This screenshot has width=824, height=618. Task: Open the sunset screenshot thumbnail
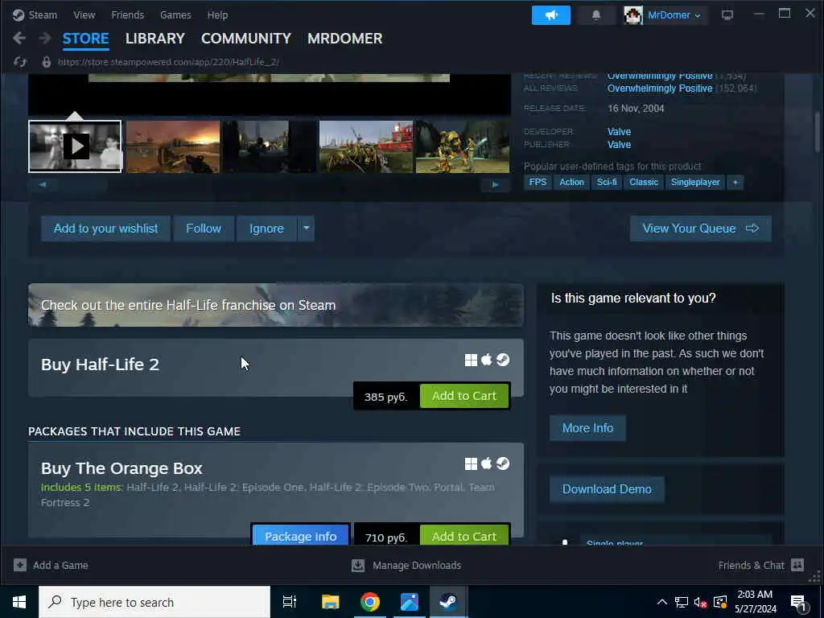pyautogui.click(x=172, y=146)
